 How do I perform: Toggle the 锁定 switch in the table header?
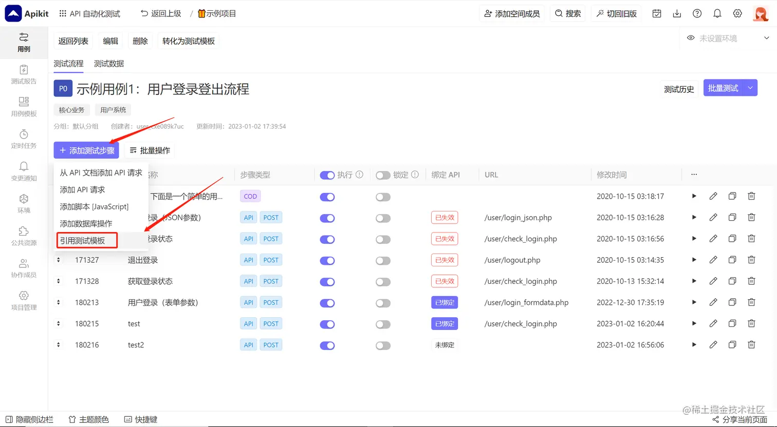coord(383,175)
